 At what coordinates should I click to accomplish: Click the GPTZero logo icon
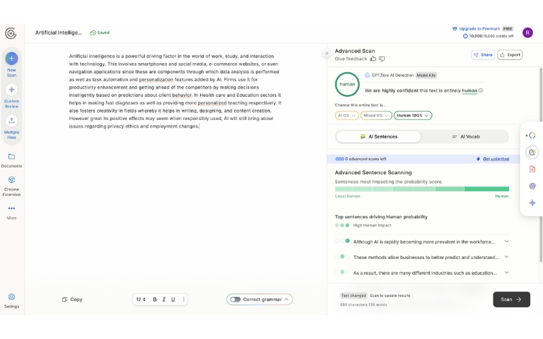click(11, 33)
